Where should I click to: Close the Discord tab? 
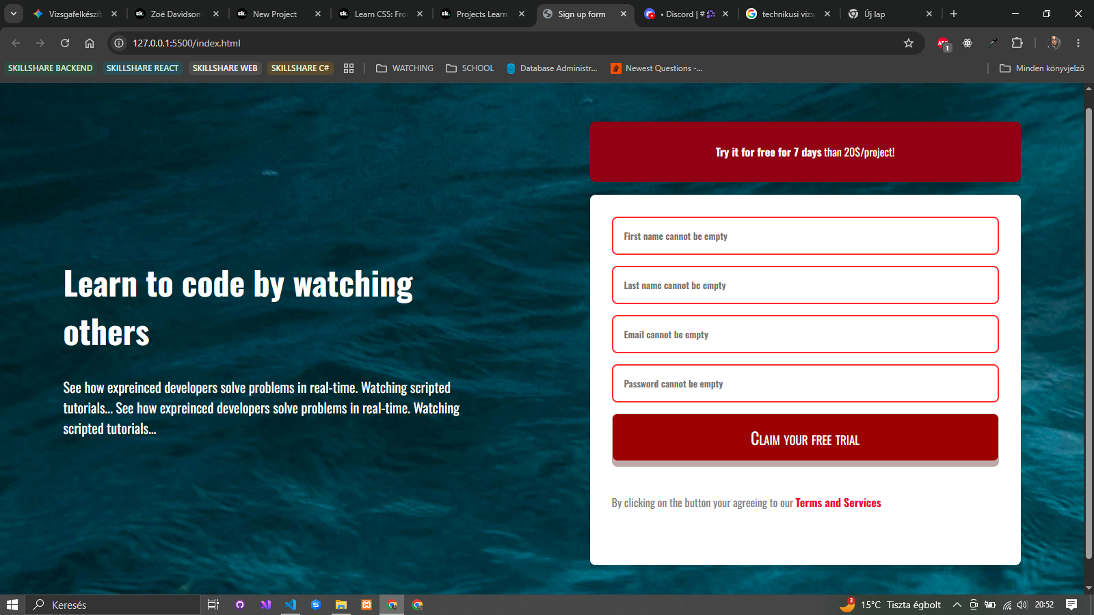pyautogui.click(x=725, y=14)
